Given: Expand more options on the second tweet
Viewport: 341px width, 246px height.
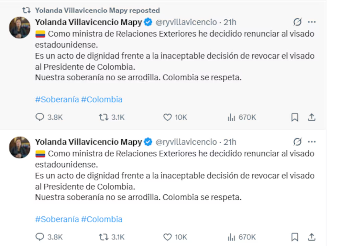Looking at the screenshot, I should 312,142.
